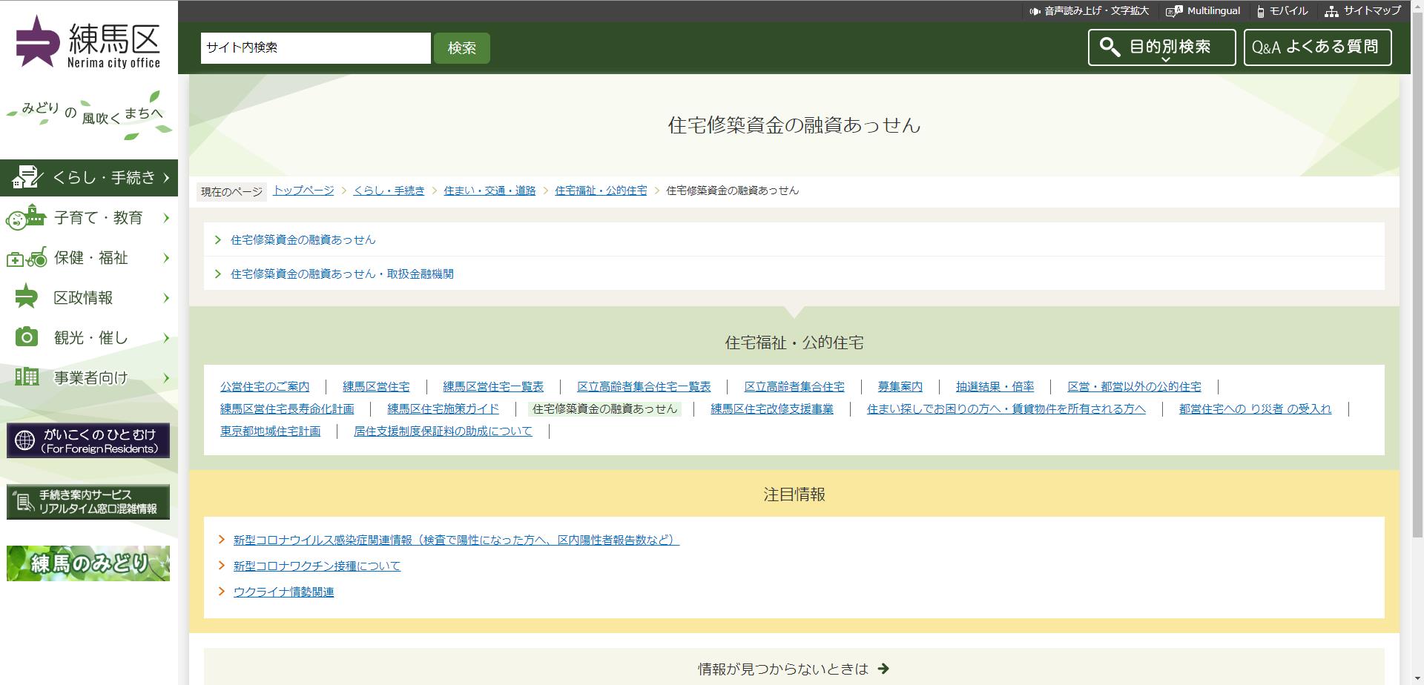
Task: Expand the 子育て・教育 menu chevron
Action: 166,218
